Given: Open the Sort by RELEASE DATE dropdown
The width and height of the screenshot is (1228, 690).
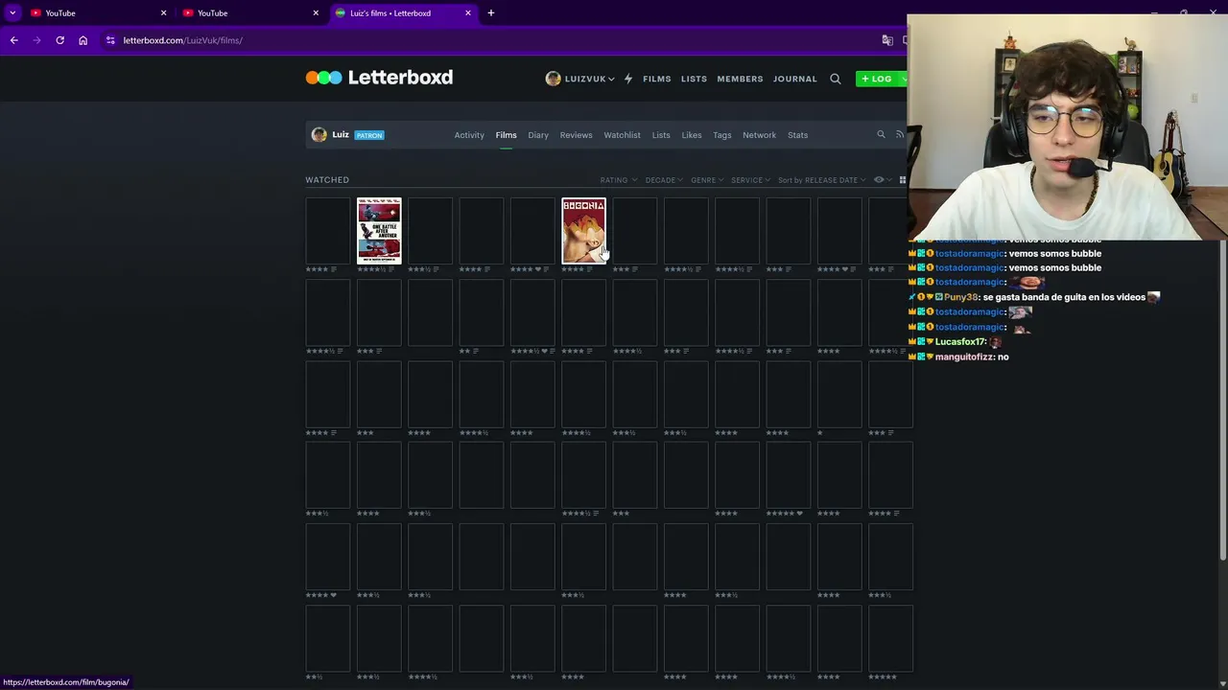Looking at the screenshot, I should coord(821,180).
